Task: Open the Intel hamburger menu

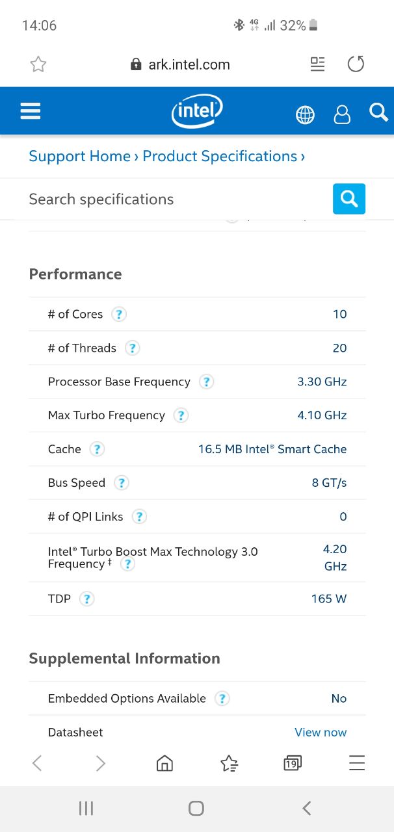Action: point(31,111)
